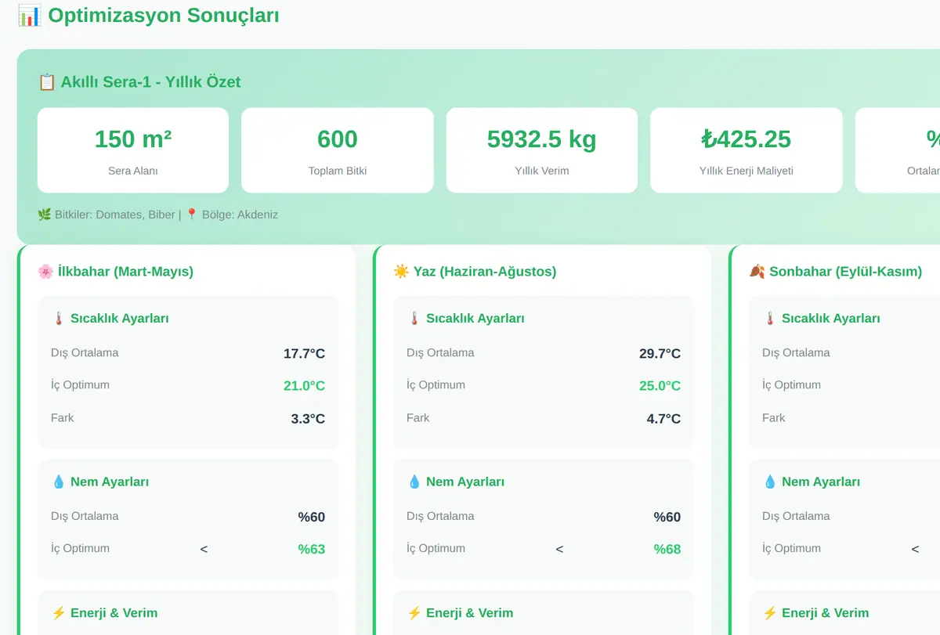Click the 21.0°C İç Optimum value
This screenshot has height=635, width=940.
coord(304,386)
